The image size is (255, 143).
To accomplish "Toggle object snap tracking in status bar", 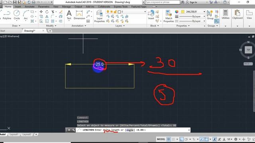I will [x=202, y=139].
